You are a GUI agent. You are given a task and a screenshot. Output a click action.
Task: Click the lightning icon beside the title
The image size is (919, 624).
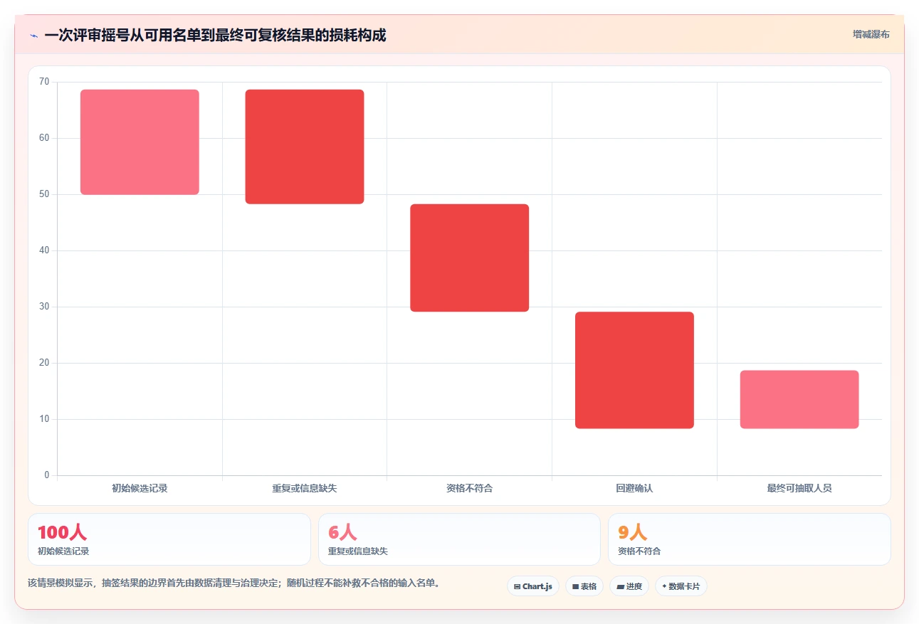pos(33,36)
